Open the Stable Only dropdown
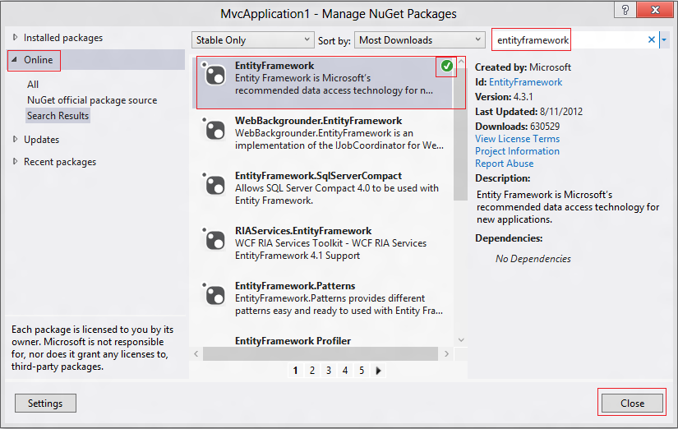The height and width of the screenshot is (429, 678). [253, 39]
